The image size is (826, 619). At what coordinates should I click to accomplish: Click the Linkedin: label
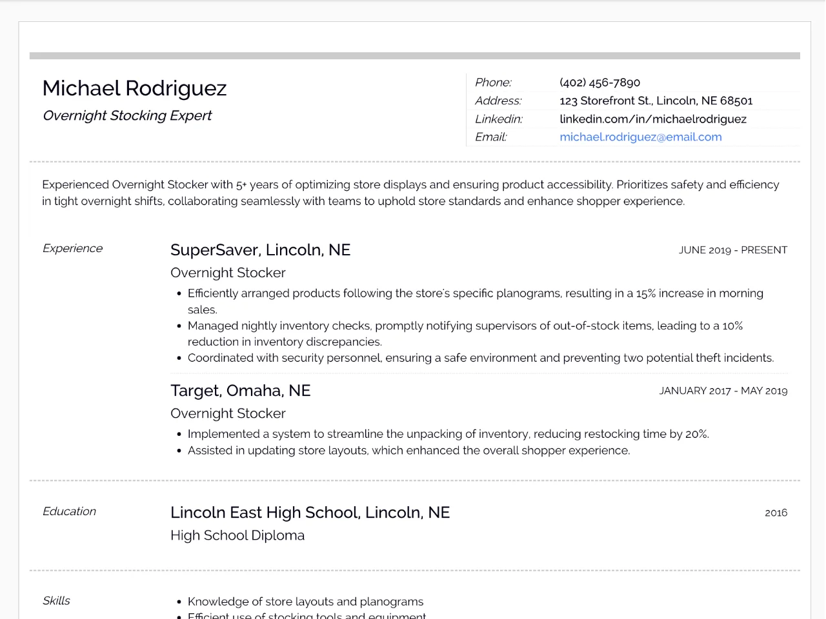[499, 119]
